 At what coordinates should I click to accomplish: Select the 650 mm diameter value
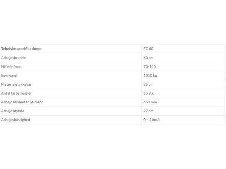pyautogui.click(x=150, y=102)
